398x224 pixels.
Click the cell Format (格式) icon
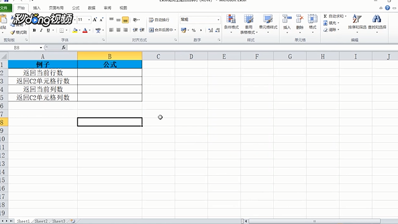(312, 19)
